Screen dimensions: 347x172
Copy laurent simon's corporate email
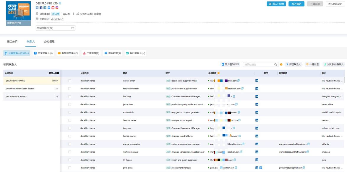coord(239,81)
